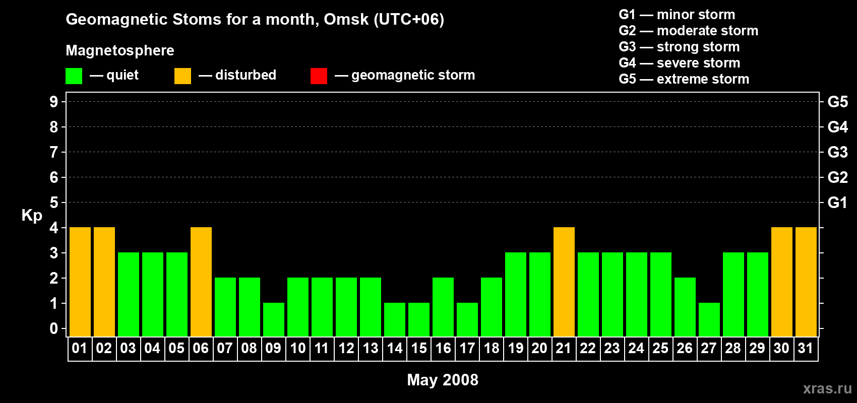Click the green bar for day 16
The width and height of the screenshot is (857, 403).
[x=443, y=307]
